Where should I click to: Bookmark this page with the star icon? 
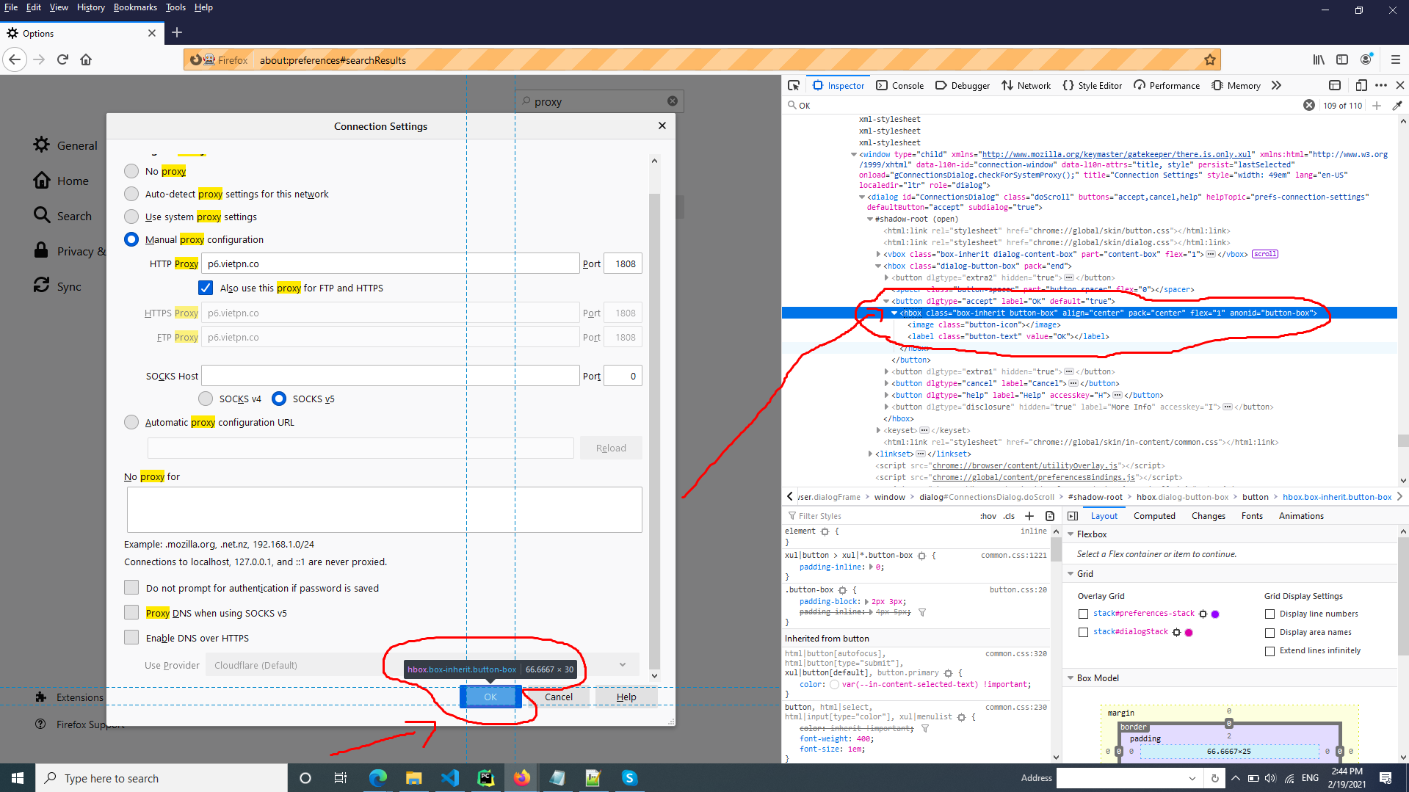coord(1210,59)
